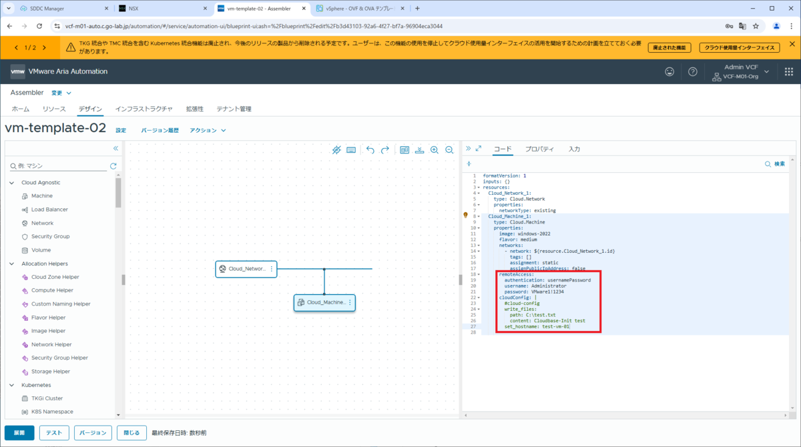Viewport: 801px width, 447px height.
Task: Redo the last canvas change
Action: click(385, 150)
